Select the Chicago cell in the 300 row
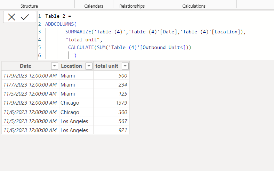 click(76, 112)
